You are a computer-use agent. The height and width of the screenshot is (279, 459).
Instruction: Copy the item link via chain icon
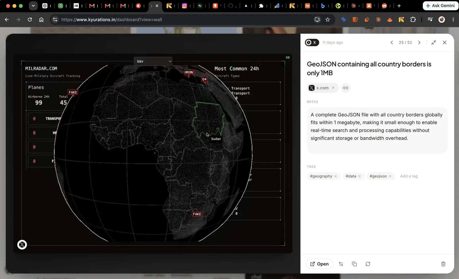coord(346,88)
